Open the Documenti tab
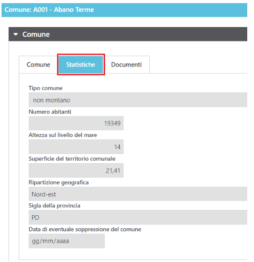254x262 pixels. (x=126, y=64)
